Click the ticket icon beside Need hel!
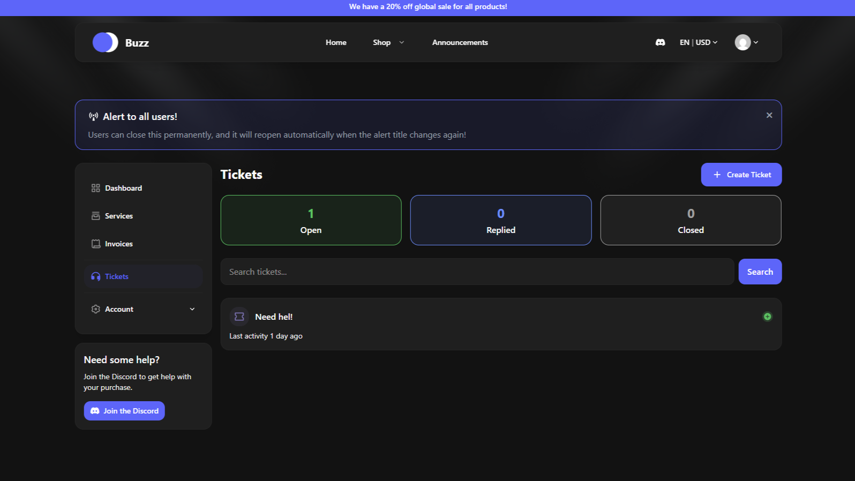 click(239, 317)
